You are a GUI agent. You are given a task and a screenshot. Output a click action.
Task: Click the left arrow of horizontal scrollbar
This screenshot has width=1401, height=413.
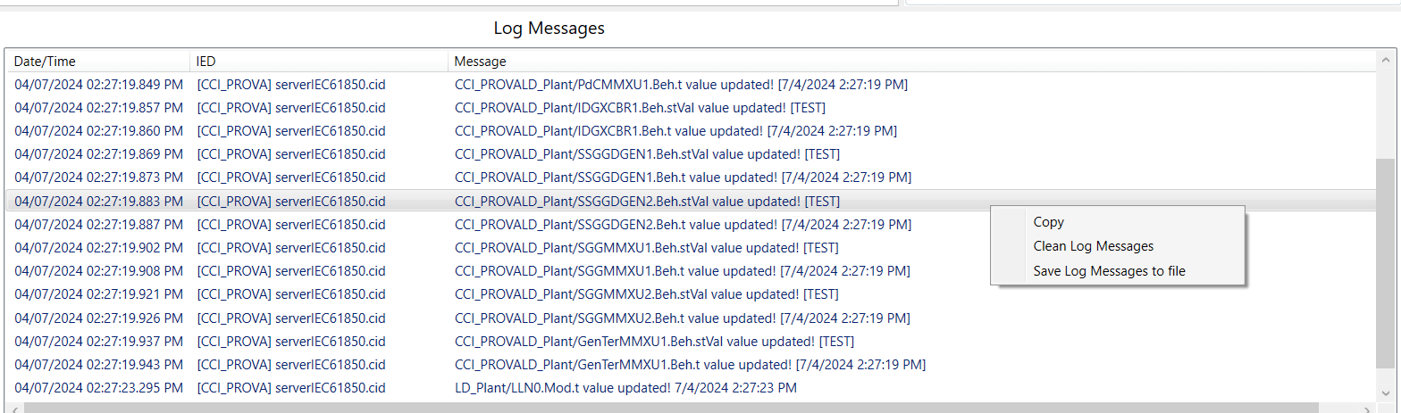click(x=14, y=408)
